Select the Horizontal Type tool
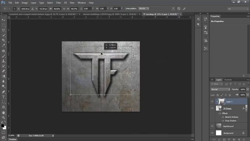This screenshot has height=141, width=250. [x=4, y=97]
